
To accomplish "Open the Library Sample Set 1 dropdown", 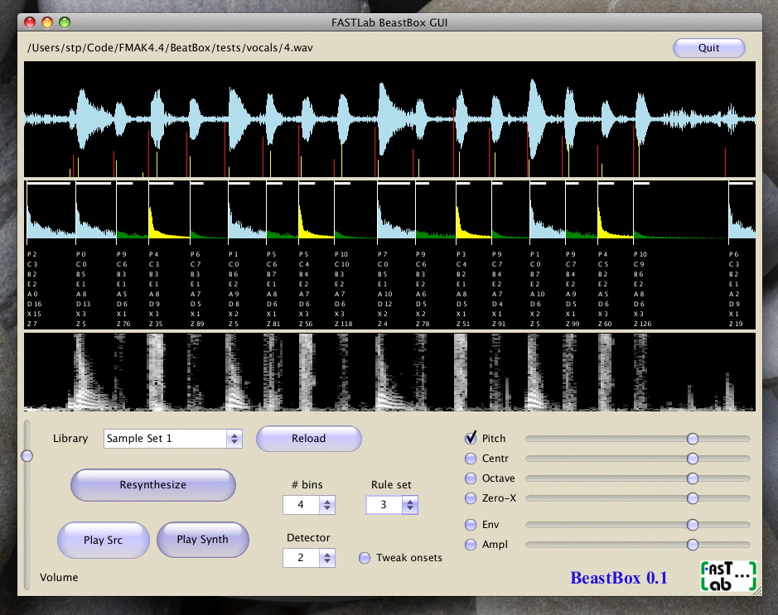I will (172, 439).
